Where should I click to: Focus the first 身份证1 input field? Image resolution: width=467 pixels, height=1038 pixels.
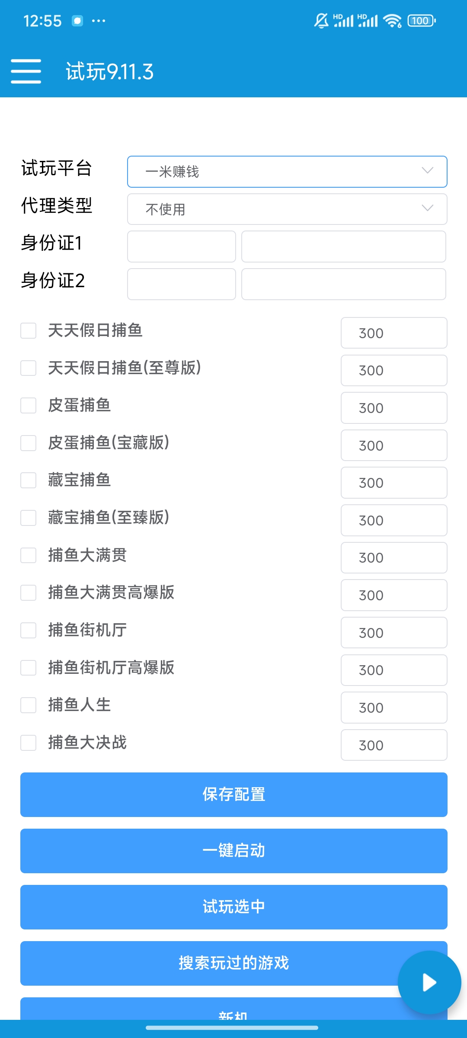(181, 247)
